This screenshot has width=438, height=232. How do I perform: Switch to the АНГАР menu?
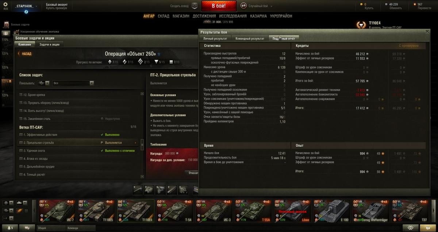coord(149,16)
